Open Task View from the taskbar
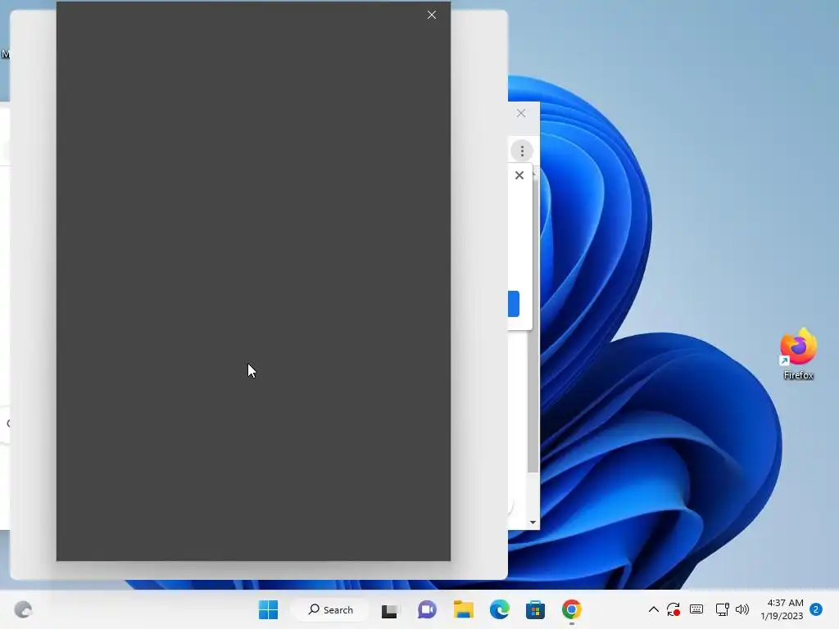839x629 pixels. pos(389,609)
